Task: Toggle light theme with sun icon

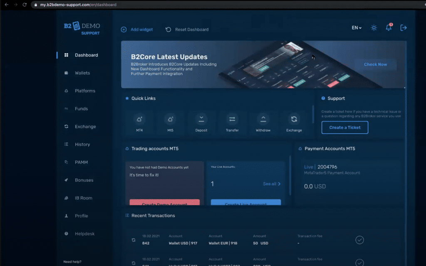Action: [374, 28]
